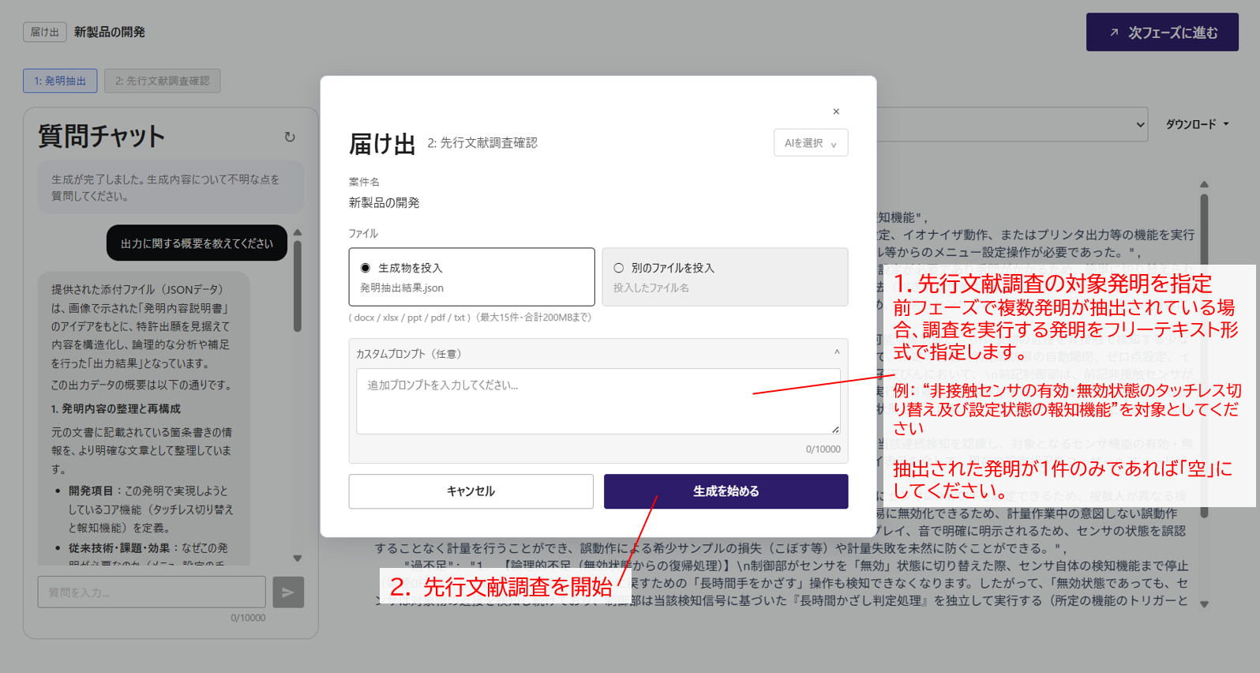This screenshot has height=673, width=1260.
Task: Click the 投入したファイル名 placeholder text
Action: point(651,288)
